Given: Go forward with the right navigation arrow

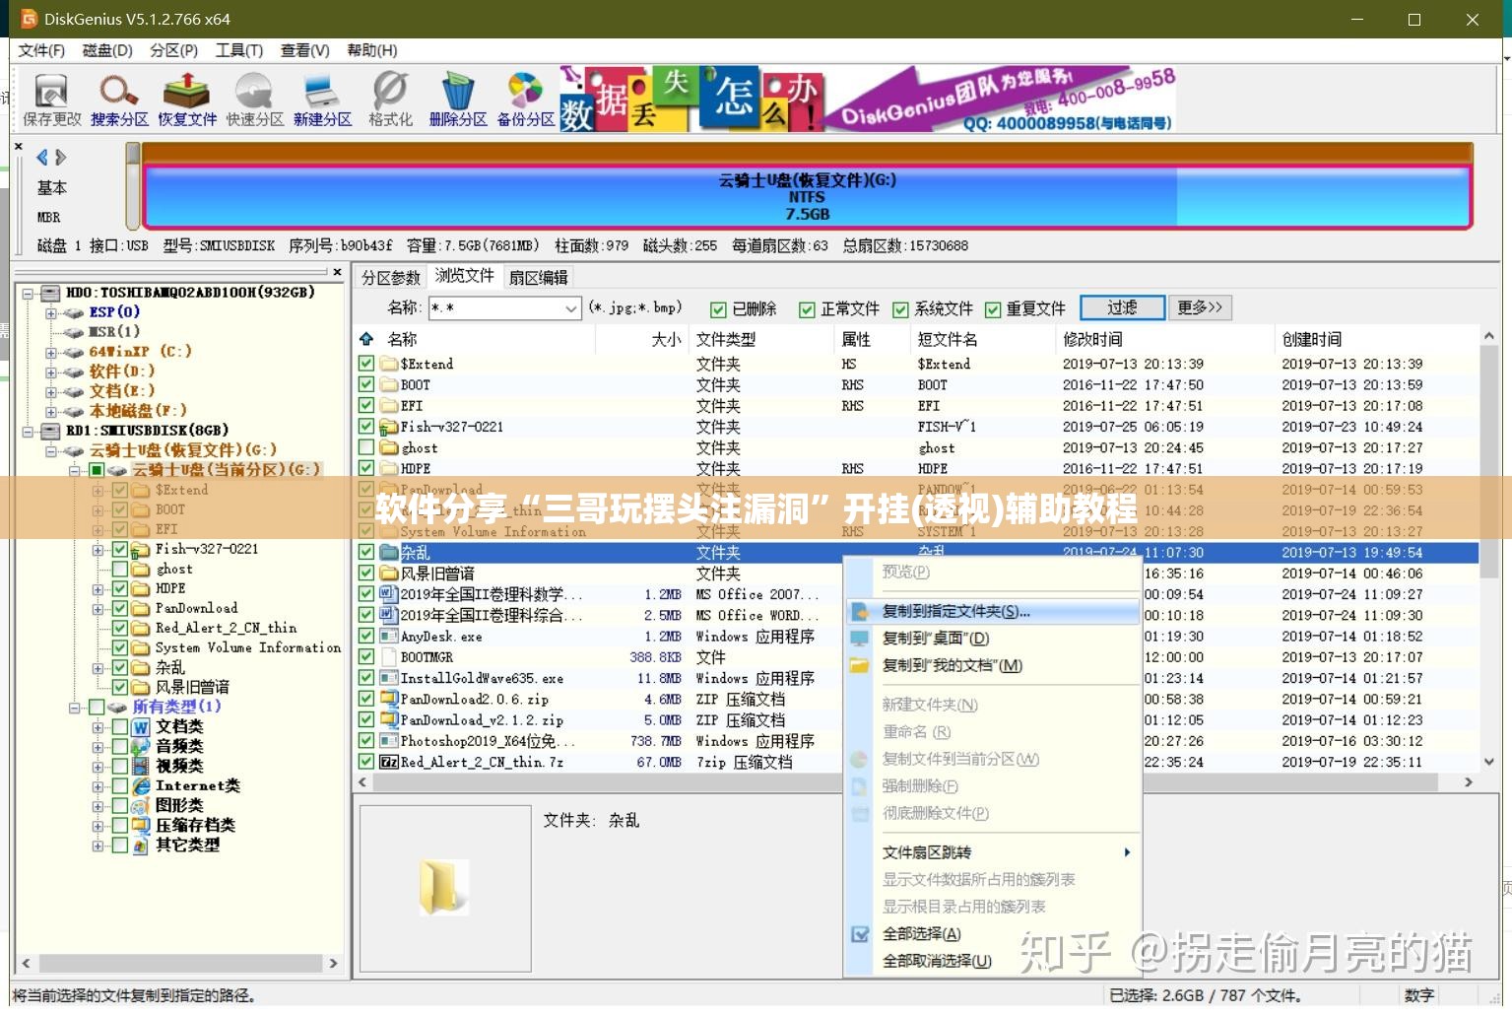Looking at the screenshot, I should click(x=61, y=157).
